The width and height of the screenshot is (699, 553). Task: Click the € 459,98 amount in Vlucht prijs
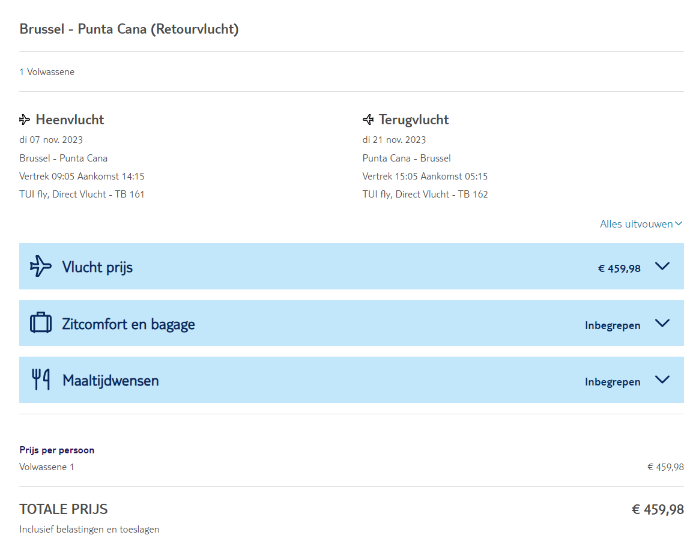[619, 268]
